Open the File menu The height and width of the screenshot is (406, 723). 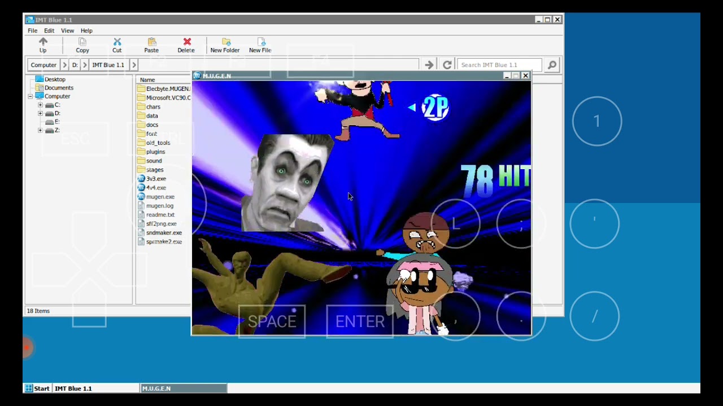click(33, 30)
